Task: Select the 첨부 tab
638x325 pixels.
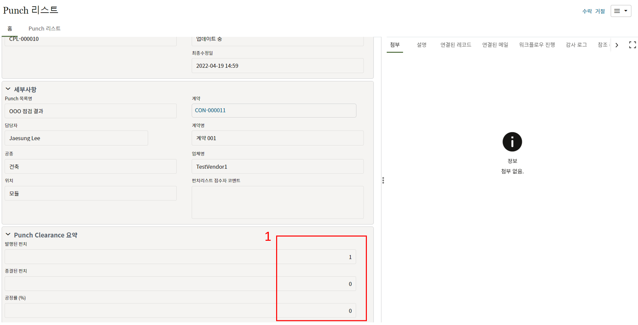Action: (x=395, y=45)
